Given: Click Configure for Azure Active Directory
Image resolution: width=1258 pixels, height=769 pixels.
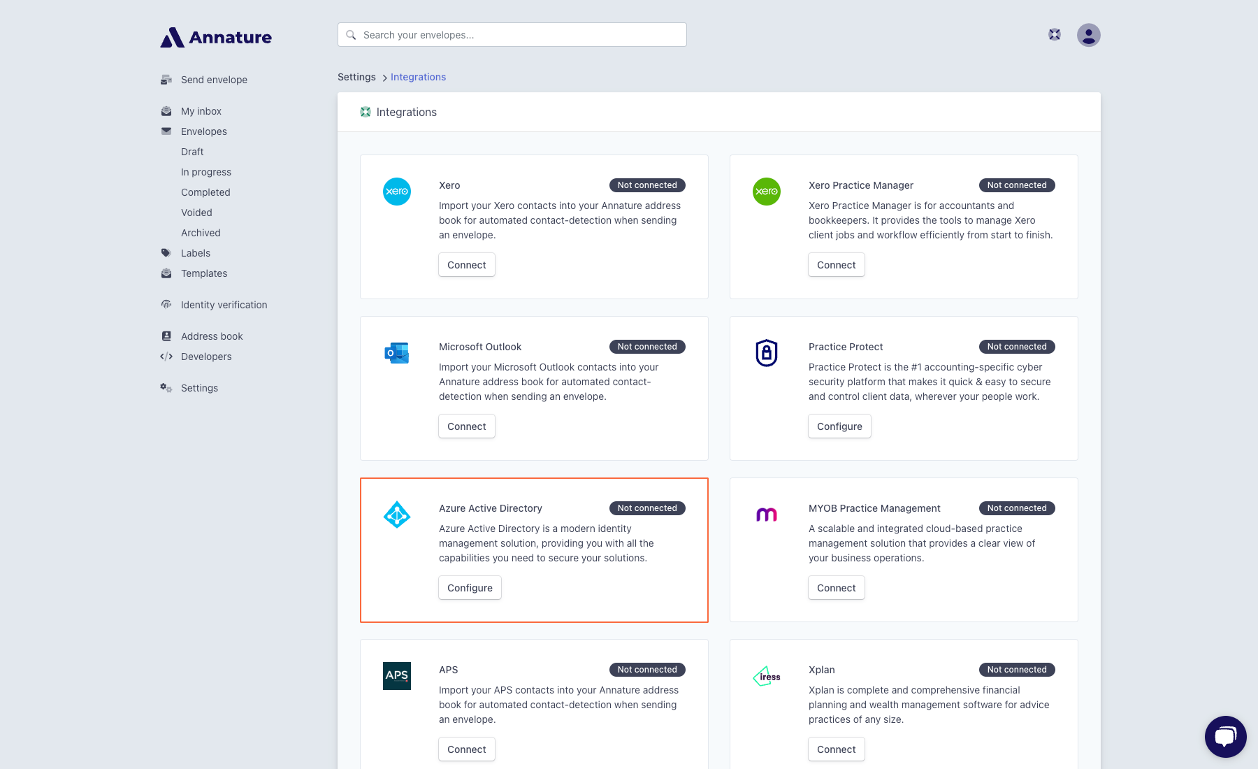Looking at the screenshot, I should point(469,588).
